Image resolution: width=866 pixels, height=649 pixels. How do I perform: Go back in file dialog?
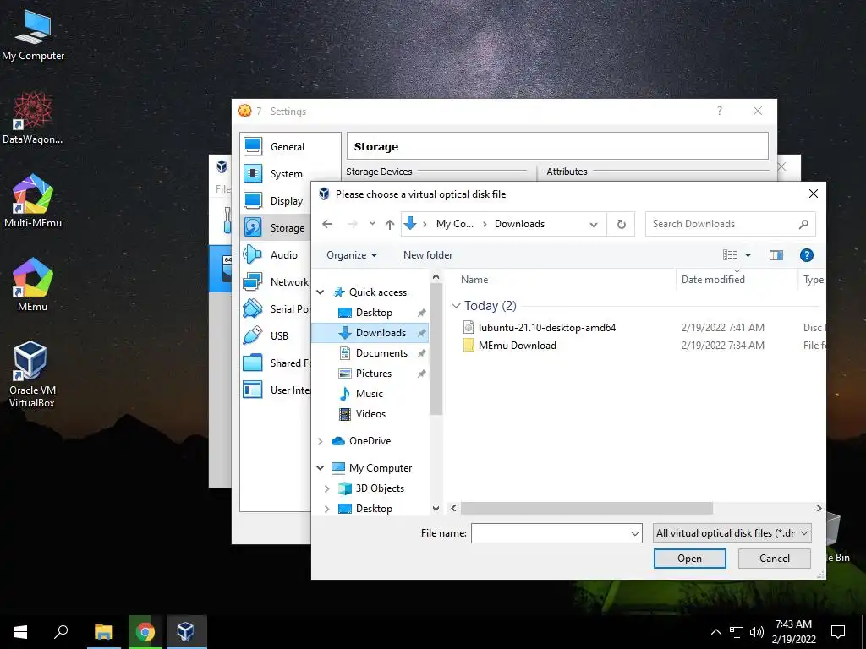[327, 224]
